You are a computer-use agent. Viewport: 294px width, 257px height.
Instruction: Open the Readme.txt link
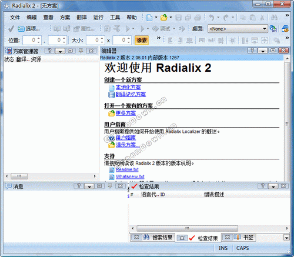click(x=127, y=169)
